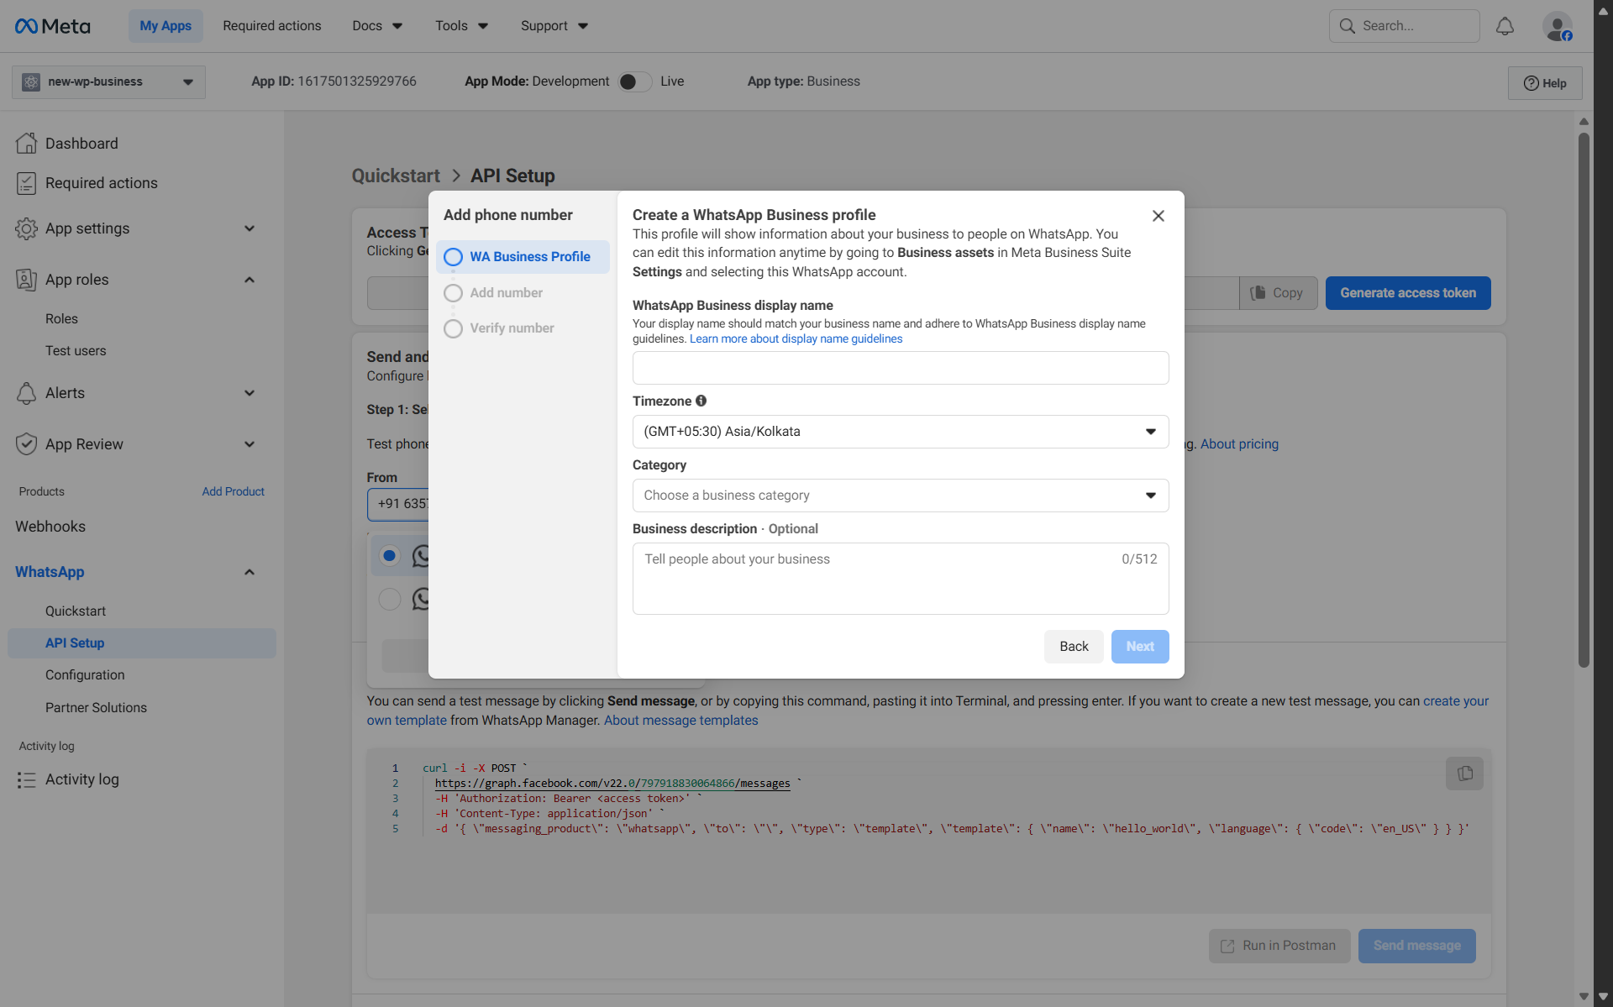
Task: Select the WA Business Profile step
Action: point(523,257)
